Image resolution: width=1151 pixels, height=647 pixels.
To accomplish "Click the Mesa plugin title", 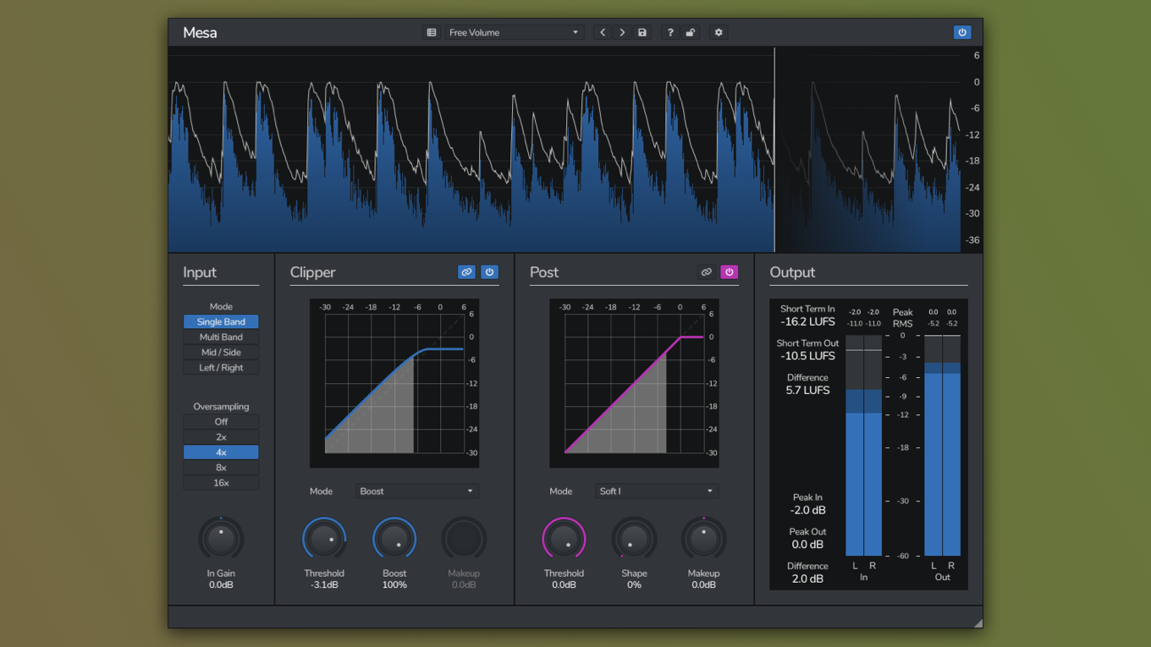I will (200, 33).
